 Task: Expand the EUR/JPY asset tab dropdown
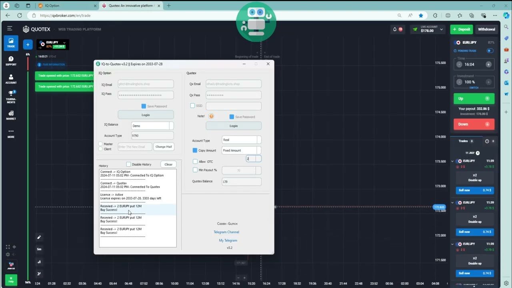[x=64, y=42]
